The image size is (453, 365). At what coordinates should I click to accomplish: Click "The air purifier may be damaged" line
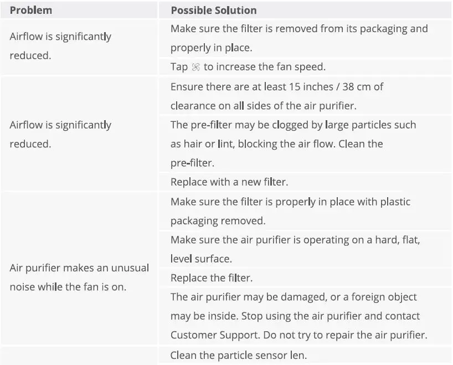pyautogui.click(x=294, y=297)
